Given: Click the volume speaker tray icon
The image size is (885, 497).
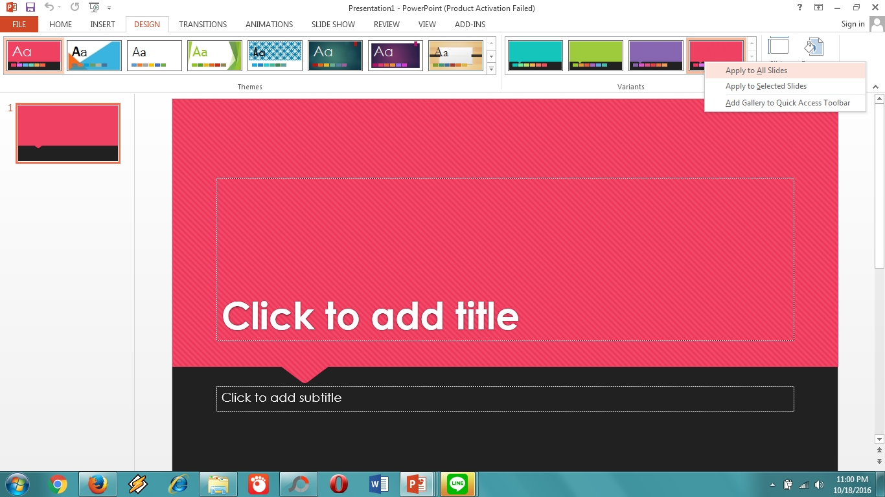Looking at the screenshot, I should click(x=820, y=484).
